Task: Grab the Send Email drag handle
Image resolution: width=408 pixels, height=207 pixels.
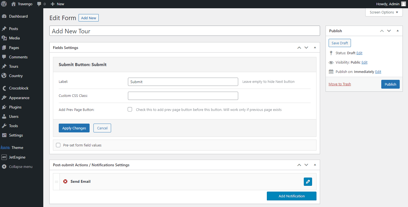Action: click(x=56, y=182)
